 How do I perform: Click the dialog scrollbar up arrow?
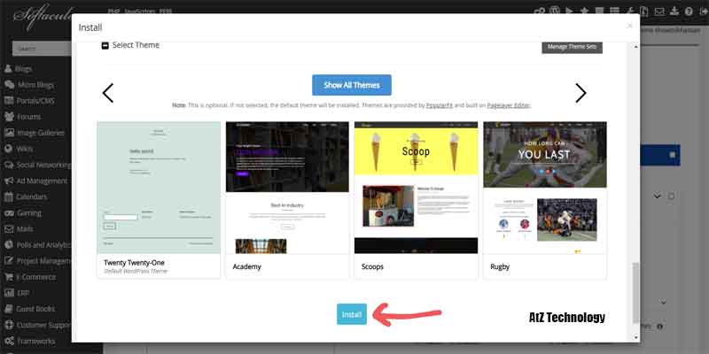[x=635, y=47]
